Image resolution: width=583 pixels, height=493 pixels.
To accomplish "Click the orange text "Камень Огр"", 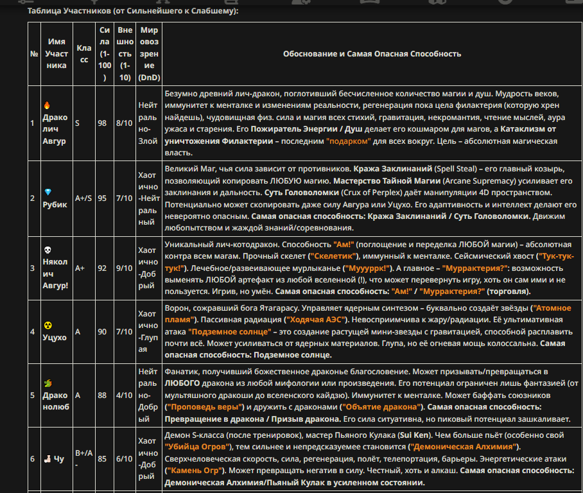I will [195, 471].
